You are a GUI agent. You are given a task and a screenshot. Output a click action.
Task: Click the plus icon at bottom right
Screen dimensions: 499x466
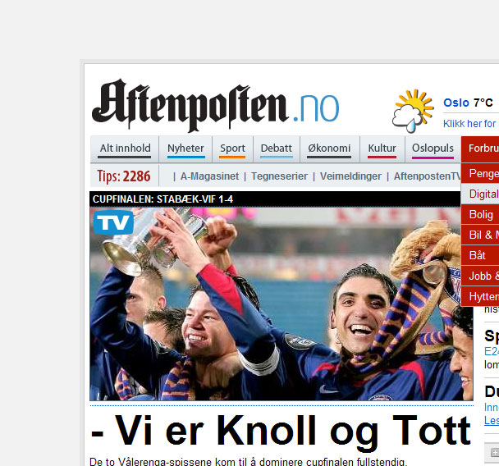tap(495, 452)
